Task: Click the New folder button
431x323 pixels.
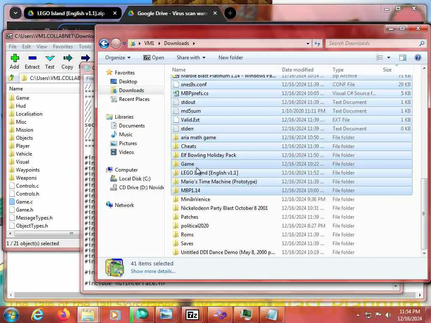Action: 231,58
